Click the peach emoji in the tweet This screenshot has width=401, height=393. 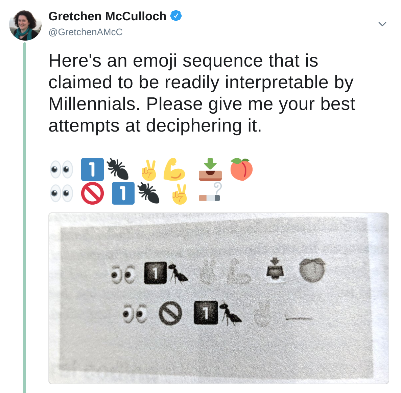click(241, 169)
